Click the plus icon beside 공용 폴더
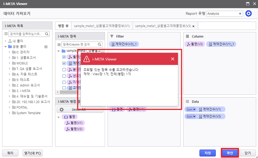The width and height of the screenshot is (258, 158). (x=46, y=47)
